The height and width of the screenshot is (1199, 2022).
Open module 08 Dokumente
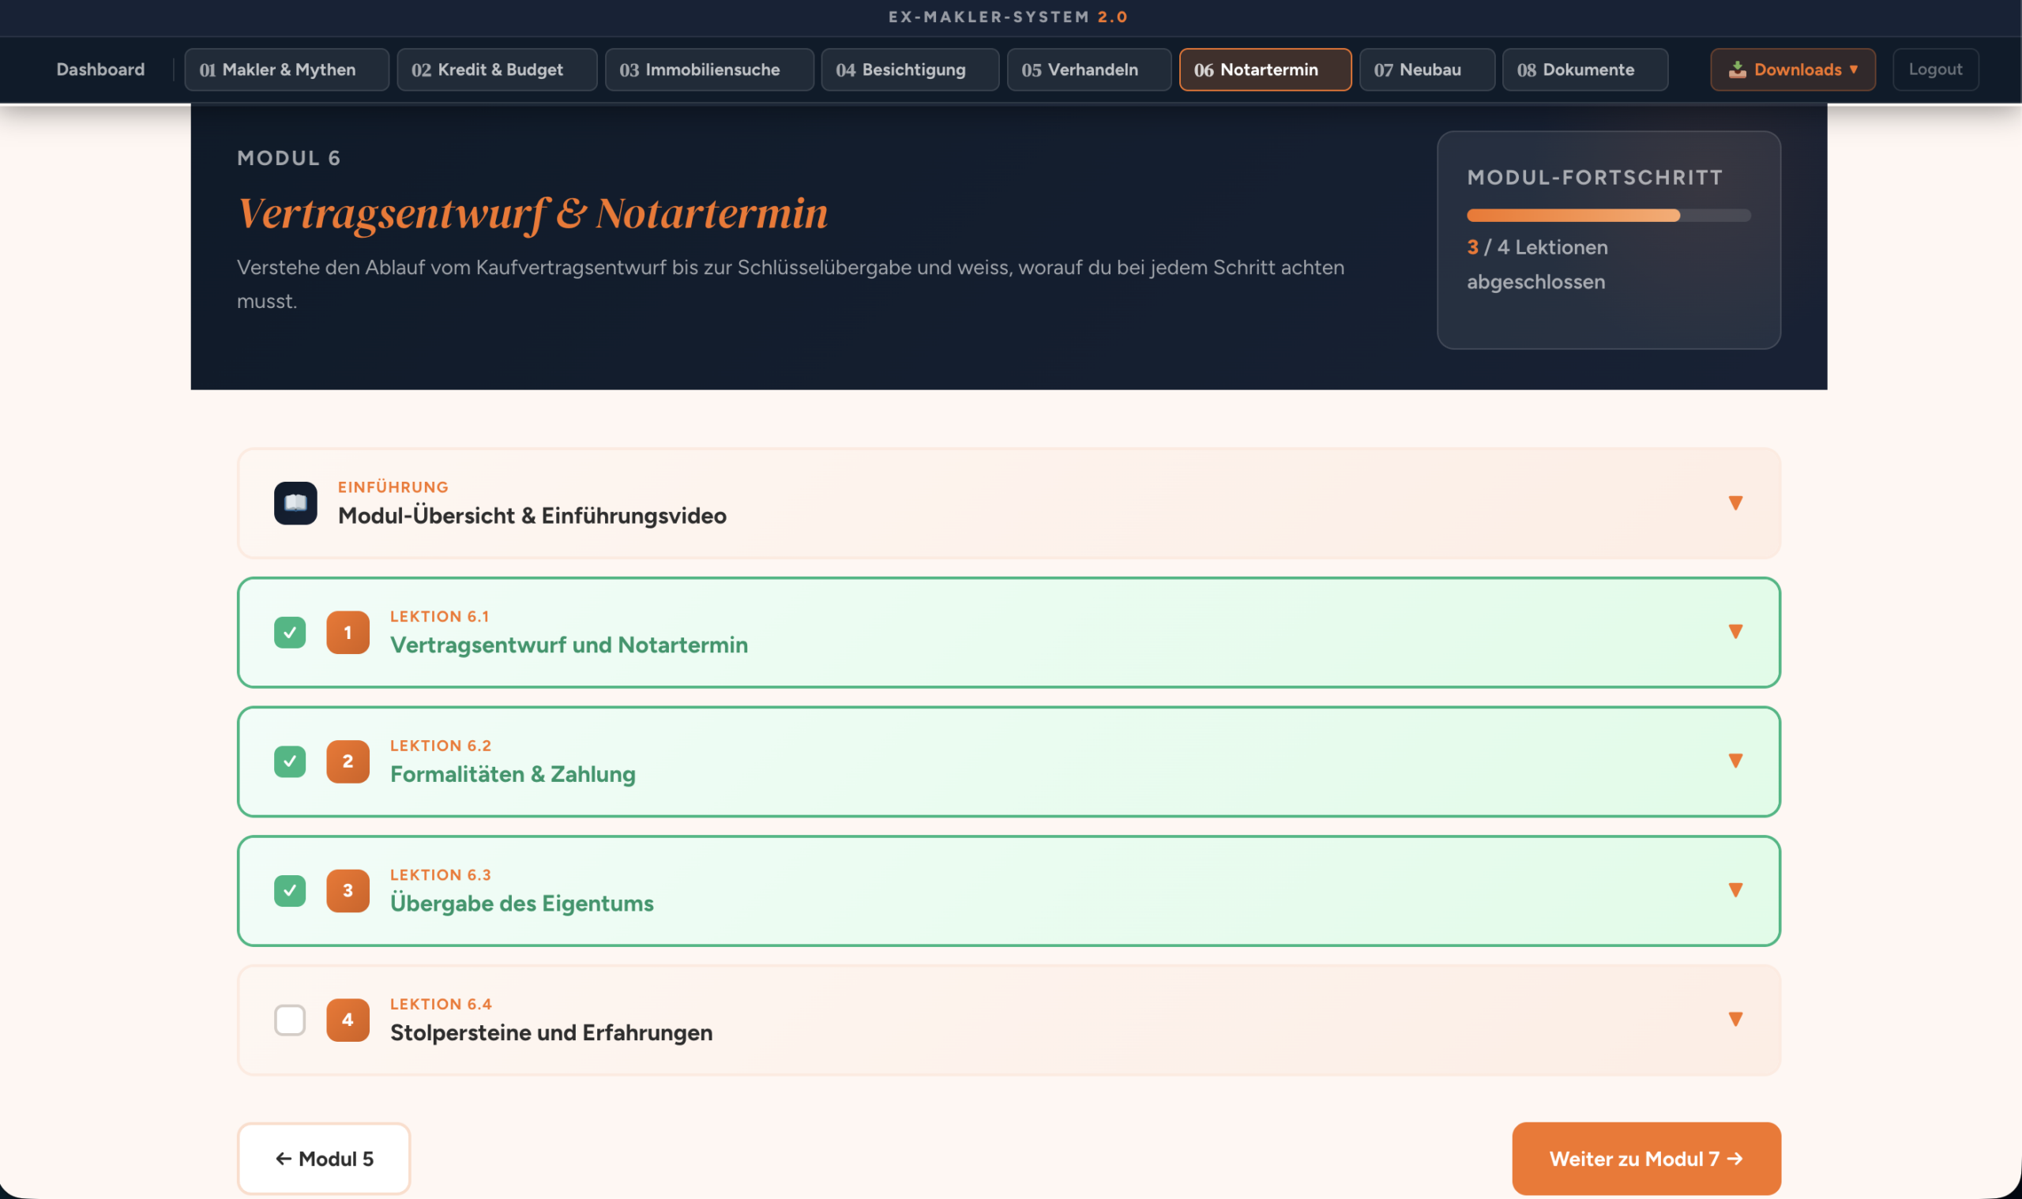click(1585, 70)
